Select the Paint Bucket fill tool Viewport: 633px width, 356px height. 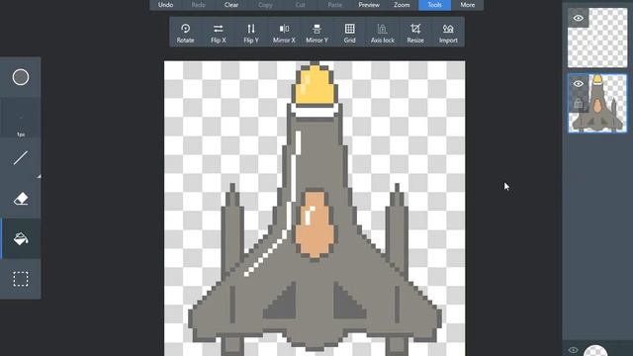coord(21,238)
